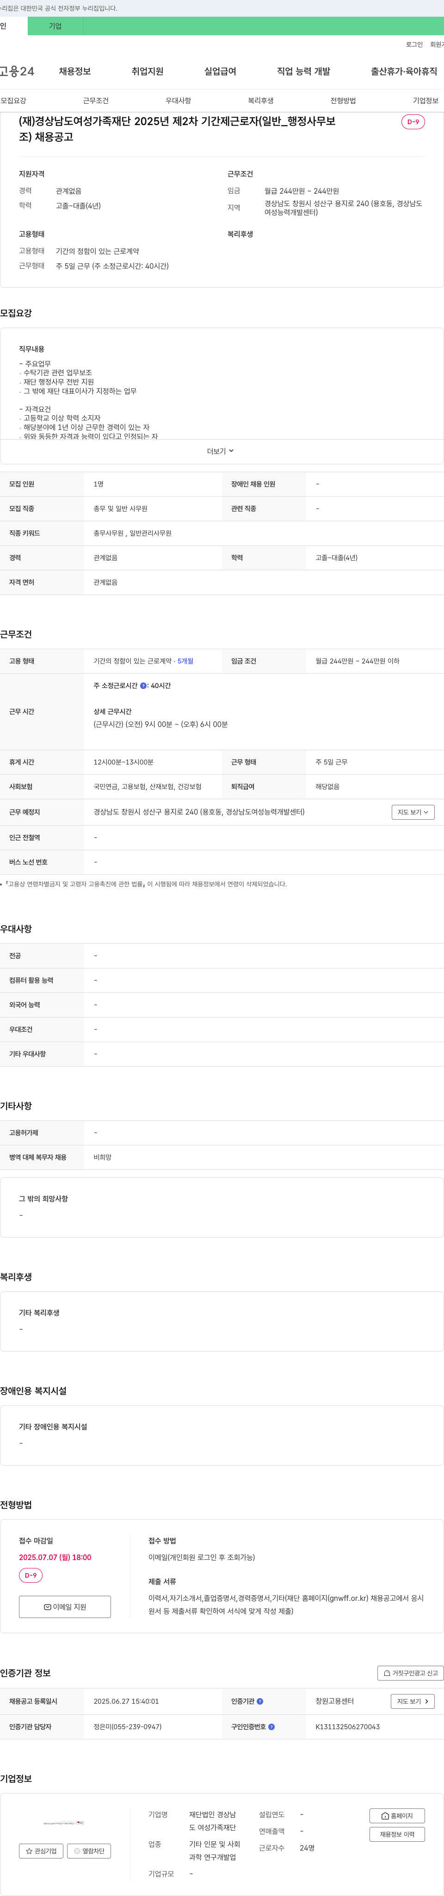Click the info icon beside 인증기관
The height and width of the screenshot is (1896, 444).
(x=260, y=1701)
